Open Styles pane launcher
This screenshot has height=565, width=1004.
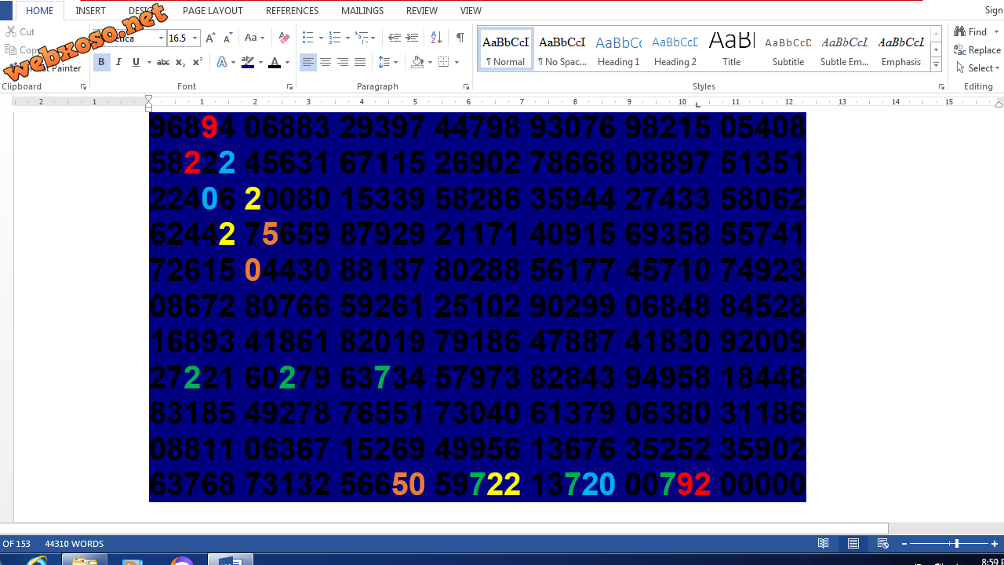click(x=941, y=87)
